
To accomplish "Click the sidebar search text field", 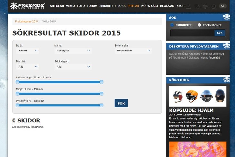I will point(192,33).
